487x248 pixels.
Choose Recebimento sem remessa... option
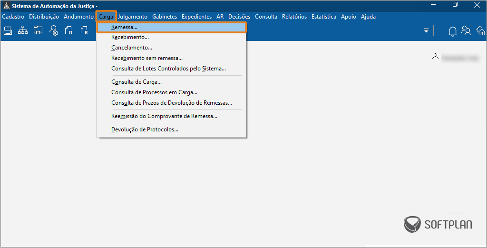pyautogui.click(x=171, y=58)
